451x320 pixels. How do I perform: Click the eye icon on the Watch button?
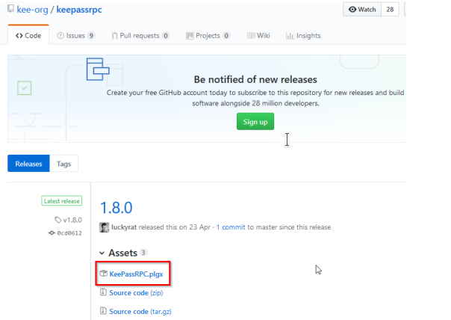(x=353, y=10)
